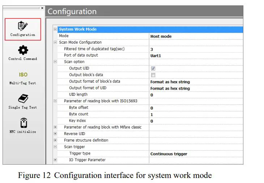Close the left sidebar panel
264x183 pixels.
pos(42,8)
